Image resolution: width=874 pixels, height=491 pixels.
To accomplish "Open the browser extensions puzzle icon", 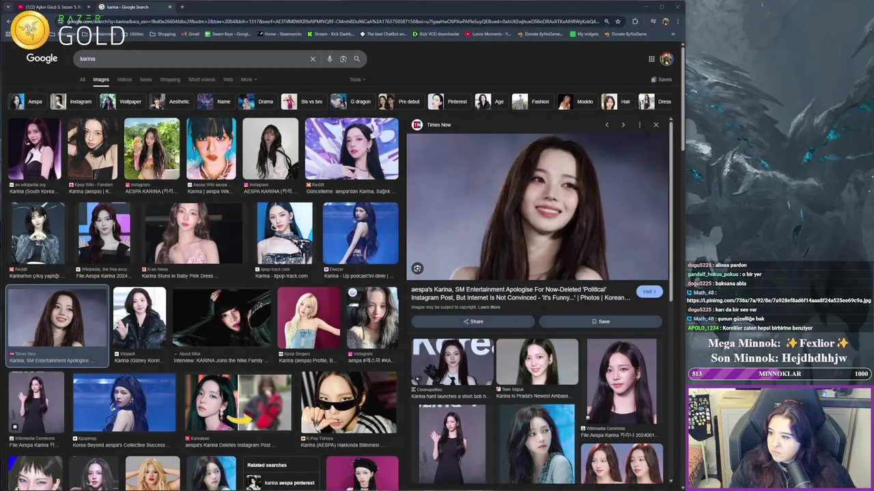I will click(635, 21).
